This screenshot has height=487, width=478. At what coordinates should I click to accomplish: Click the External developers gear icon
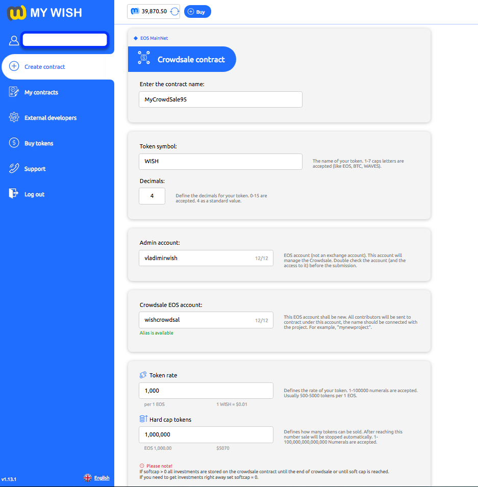point(14,117)
